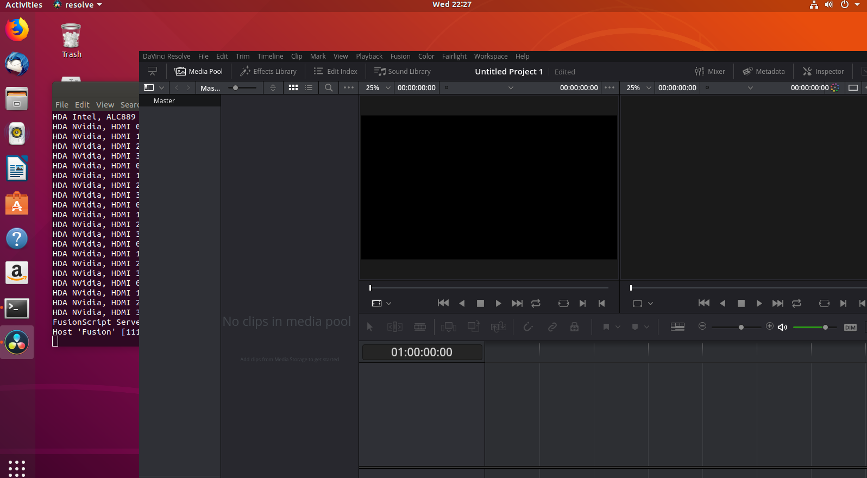Screen dimensions: 867x478
Task: Play the timeline viewer forward
Action: (759, 303)
